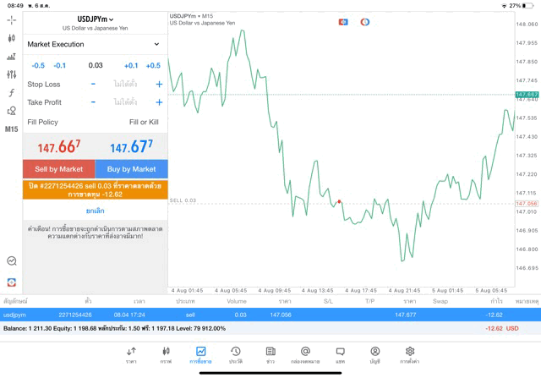Viewport: 541px width, 378px height.
Task: Open the Settings gear tab
Action: click(410, 354)
